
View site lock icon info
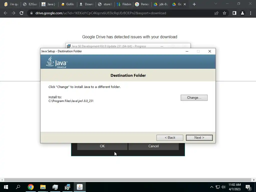point(31,13)
